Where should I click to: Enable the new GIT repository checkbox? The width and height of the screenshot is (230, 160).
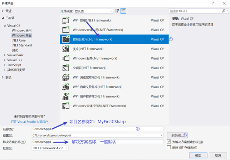(x=169, y=147)
